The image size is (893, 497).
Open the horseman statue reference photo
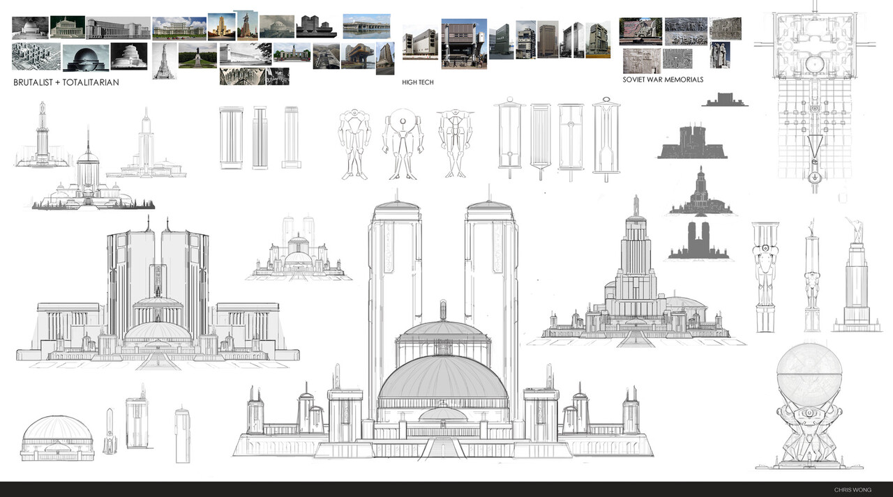click(x=246, y=25)
